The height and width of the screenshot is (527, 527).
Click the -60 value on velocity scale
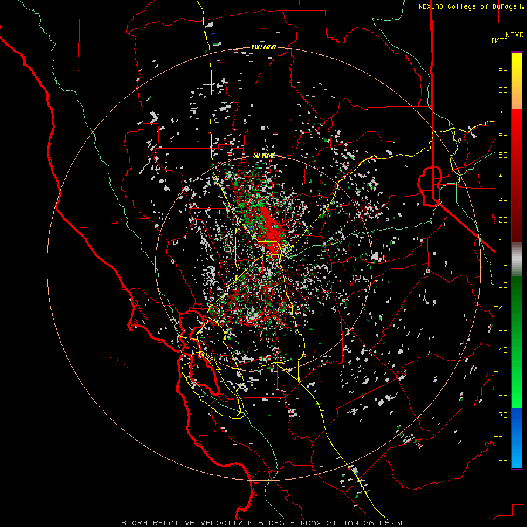(501, 393)
